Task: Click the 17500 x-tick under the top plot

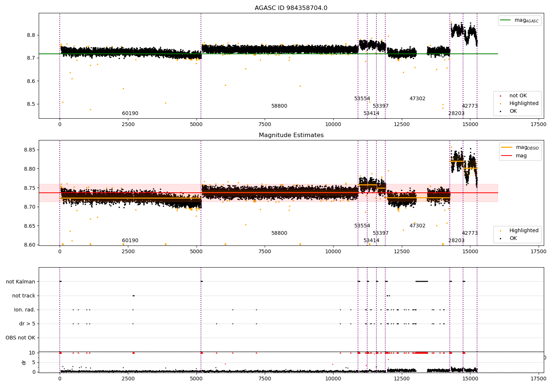Action: tap(538, 125)
